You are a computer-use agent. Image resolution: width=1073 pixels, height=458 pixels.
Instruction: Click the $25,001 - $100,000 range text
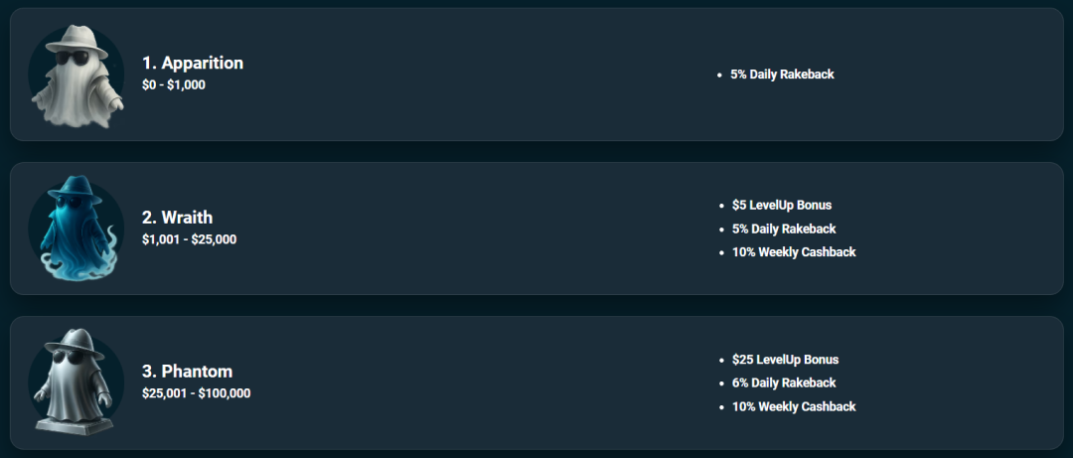point(196,393)
